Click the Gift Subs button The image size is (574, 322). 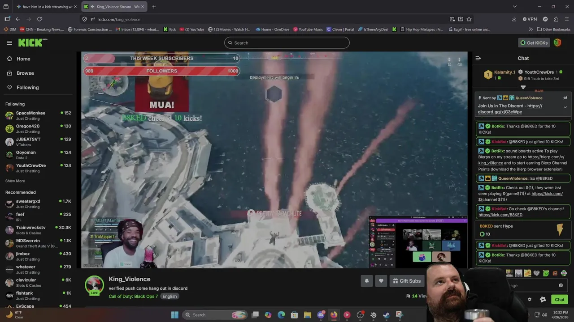(x=407, y=281)
